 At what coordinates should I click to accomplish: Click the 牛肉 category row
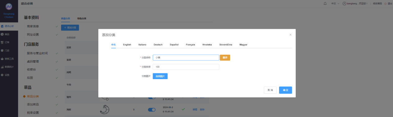pyautogui.click(x=69, y=85)
